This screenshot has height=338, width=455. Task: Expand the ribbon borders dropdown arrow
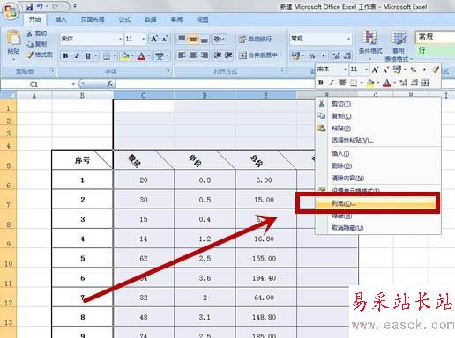click(114, 55)
